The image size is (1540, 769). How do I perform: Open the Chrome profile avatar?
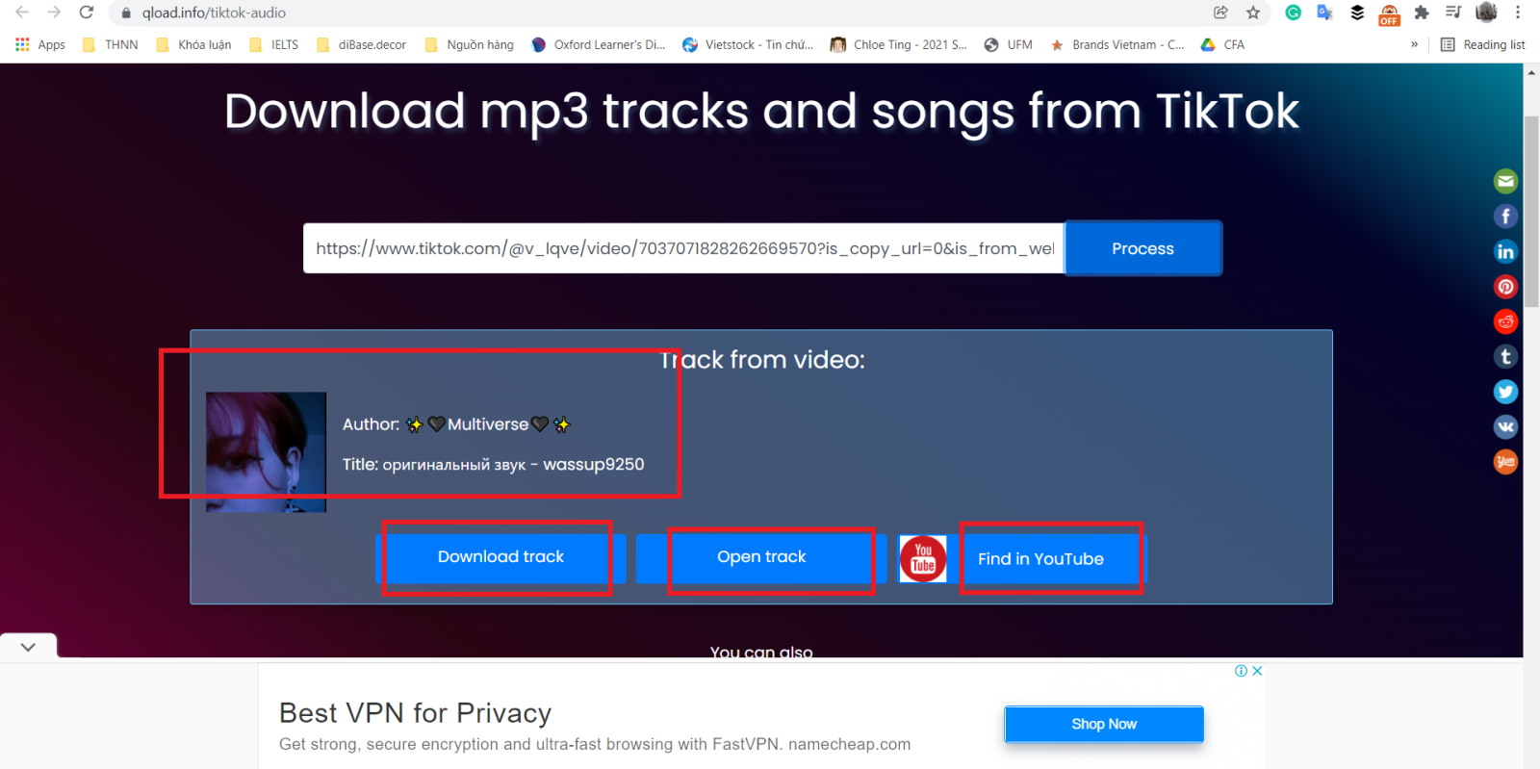(1486, 13)
